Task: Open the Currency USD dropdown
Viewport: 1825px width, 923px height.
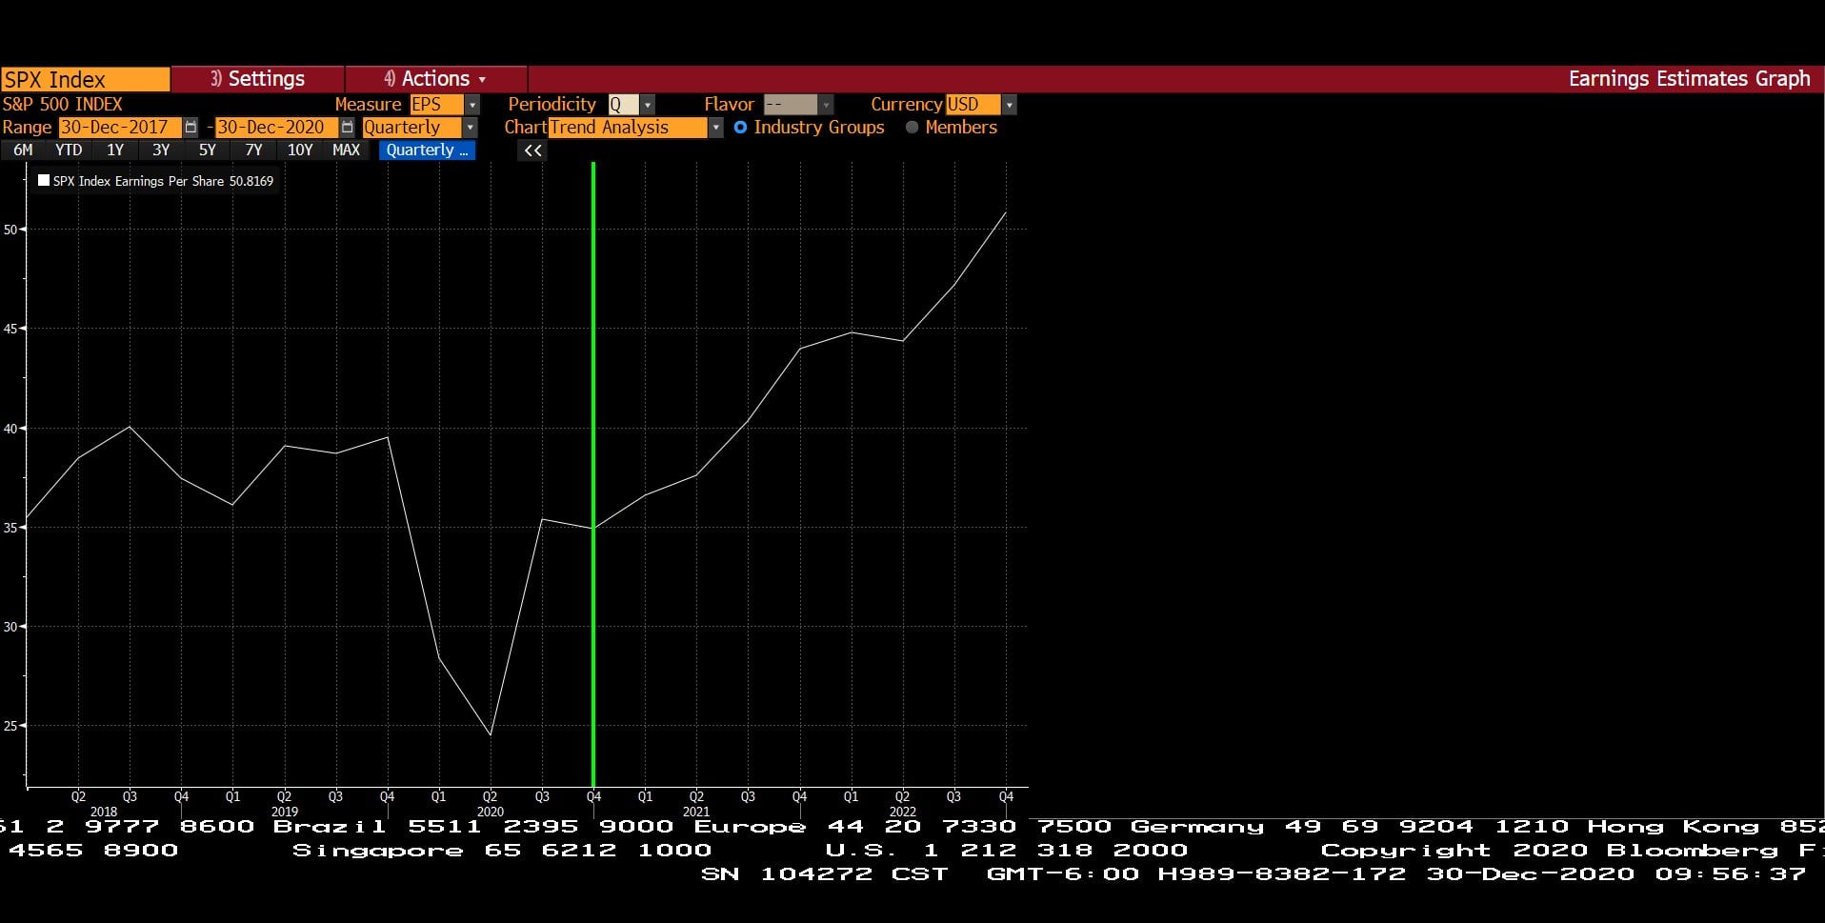Action: point(1009,105)
